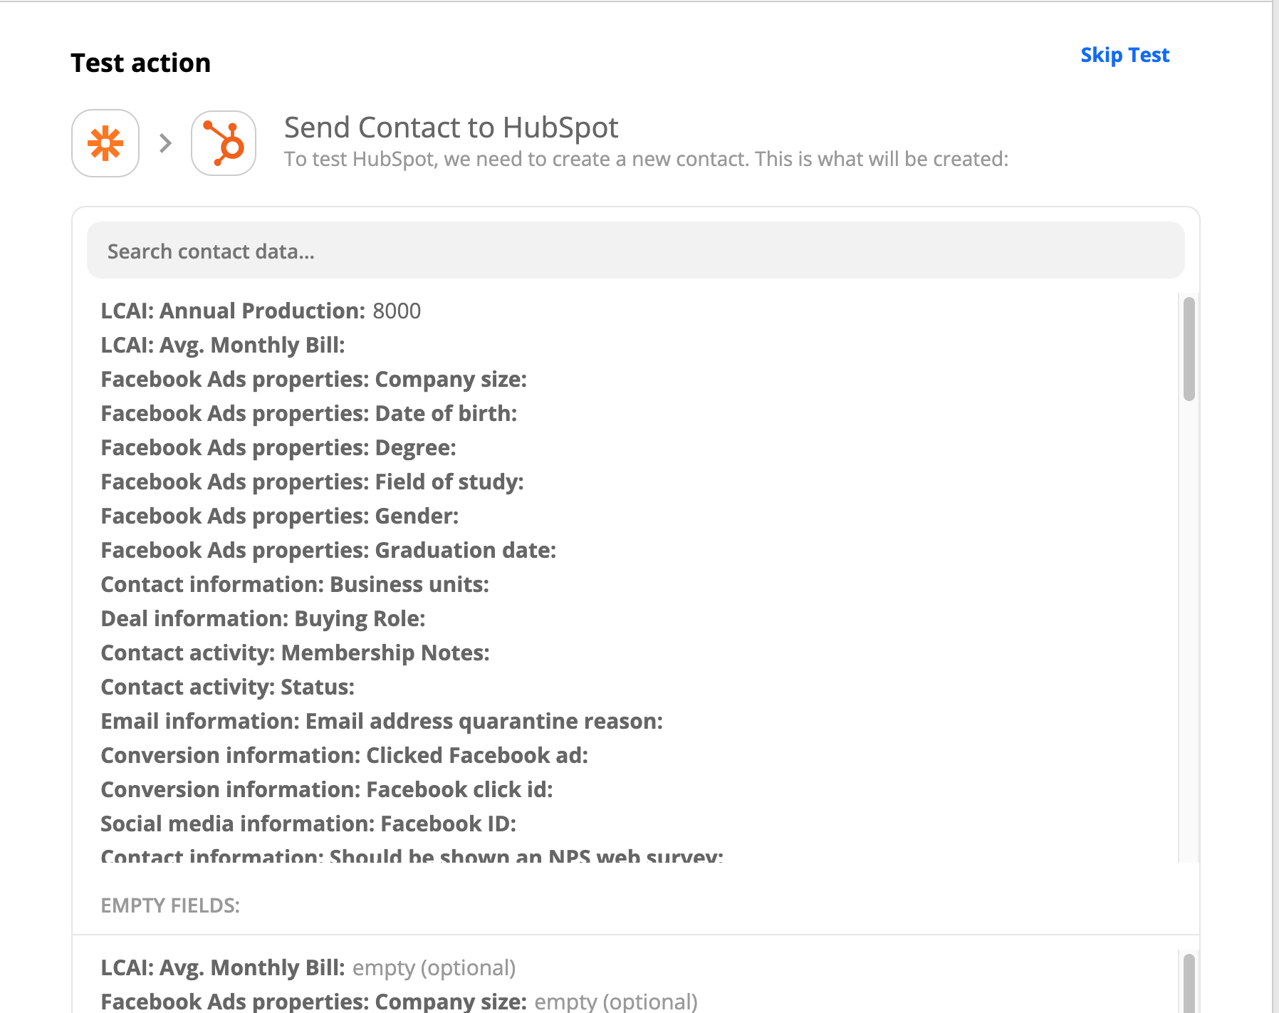Click the Zapier asterisk app icon
The height and width of the screenshot is (1013, 1279).
click(x=105, y=143)
